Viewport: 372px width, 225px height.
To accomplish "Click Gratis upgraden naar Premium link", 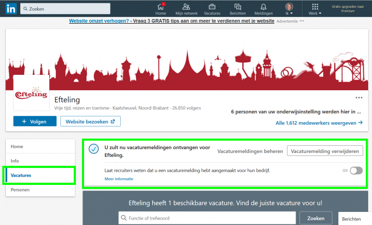I will tap(347, 9).
